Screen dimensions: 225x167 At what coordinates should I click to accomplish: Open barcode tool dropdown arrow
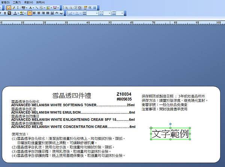27,8
